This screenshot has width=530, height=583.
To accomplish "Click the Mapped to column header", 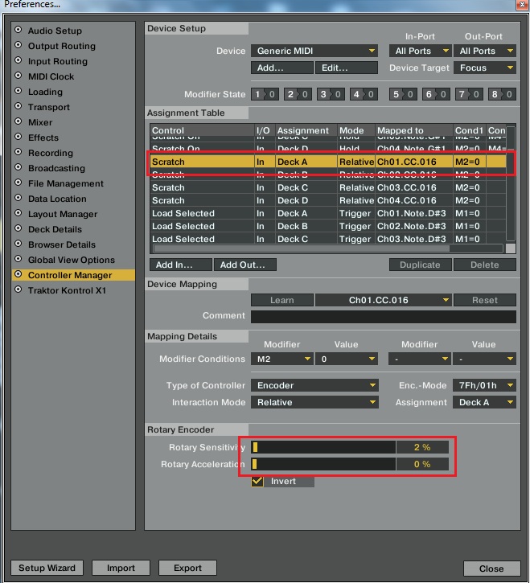I will point(414,130).
